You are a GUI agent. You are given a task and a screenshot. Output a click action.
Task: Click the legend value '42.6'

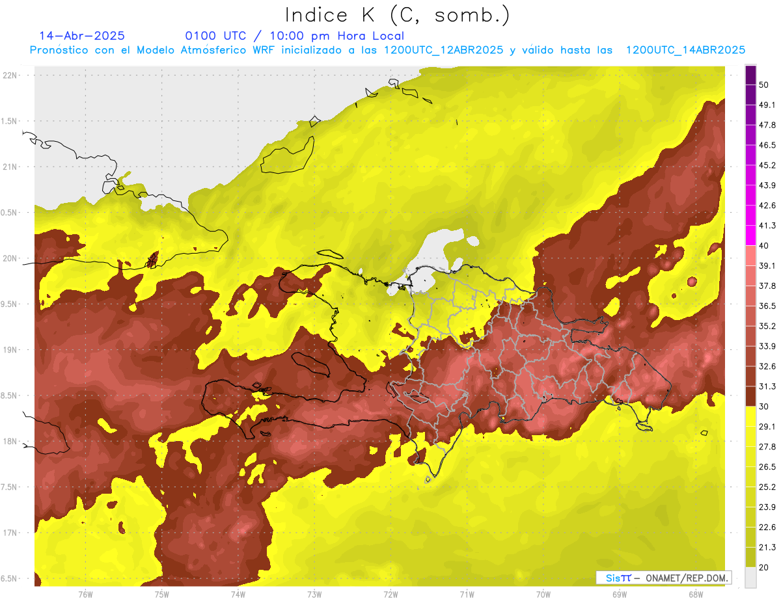click(767, 206)
